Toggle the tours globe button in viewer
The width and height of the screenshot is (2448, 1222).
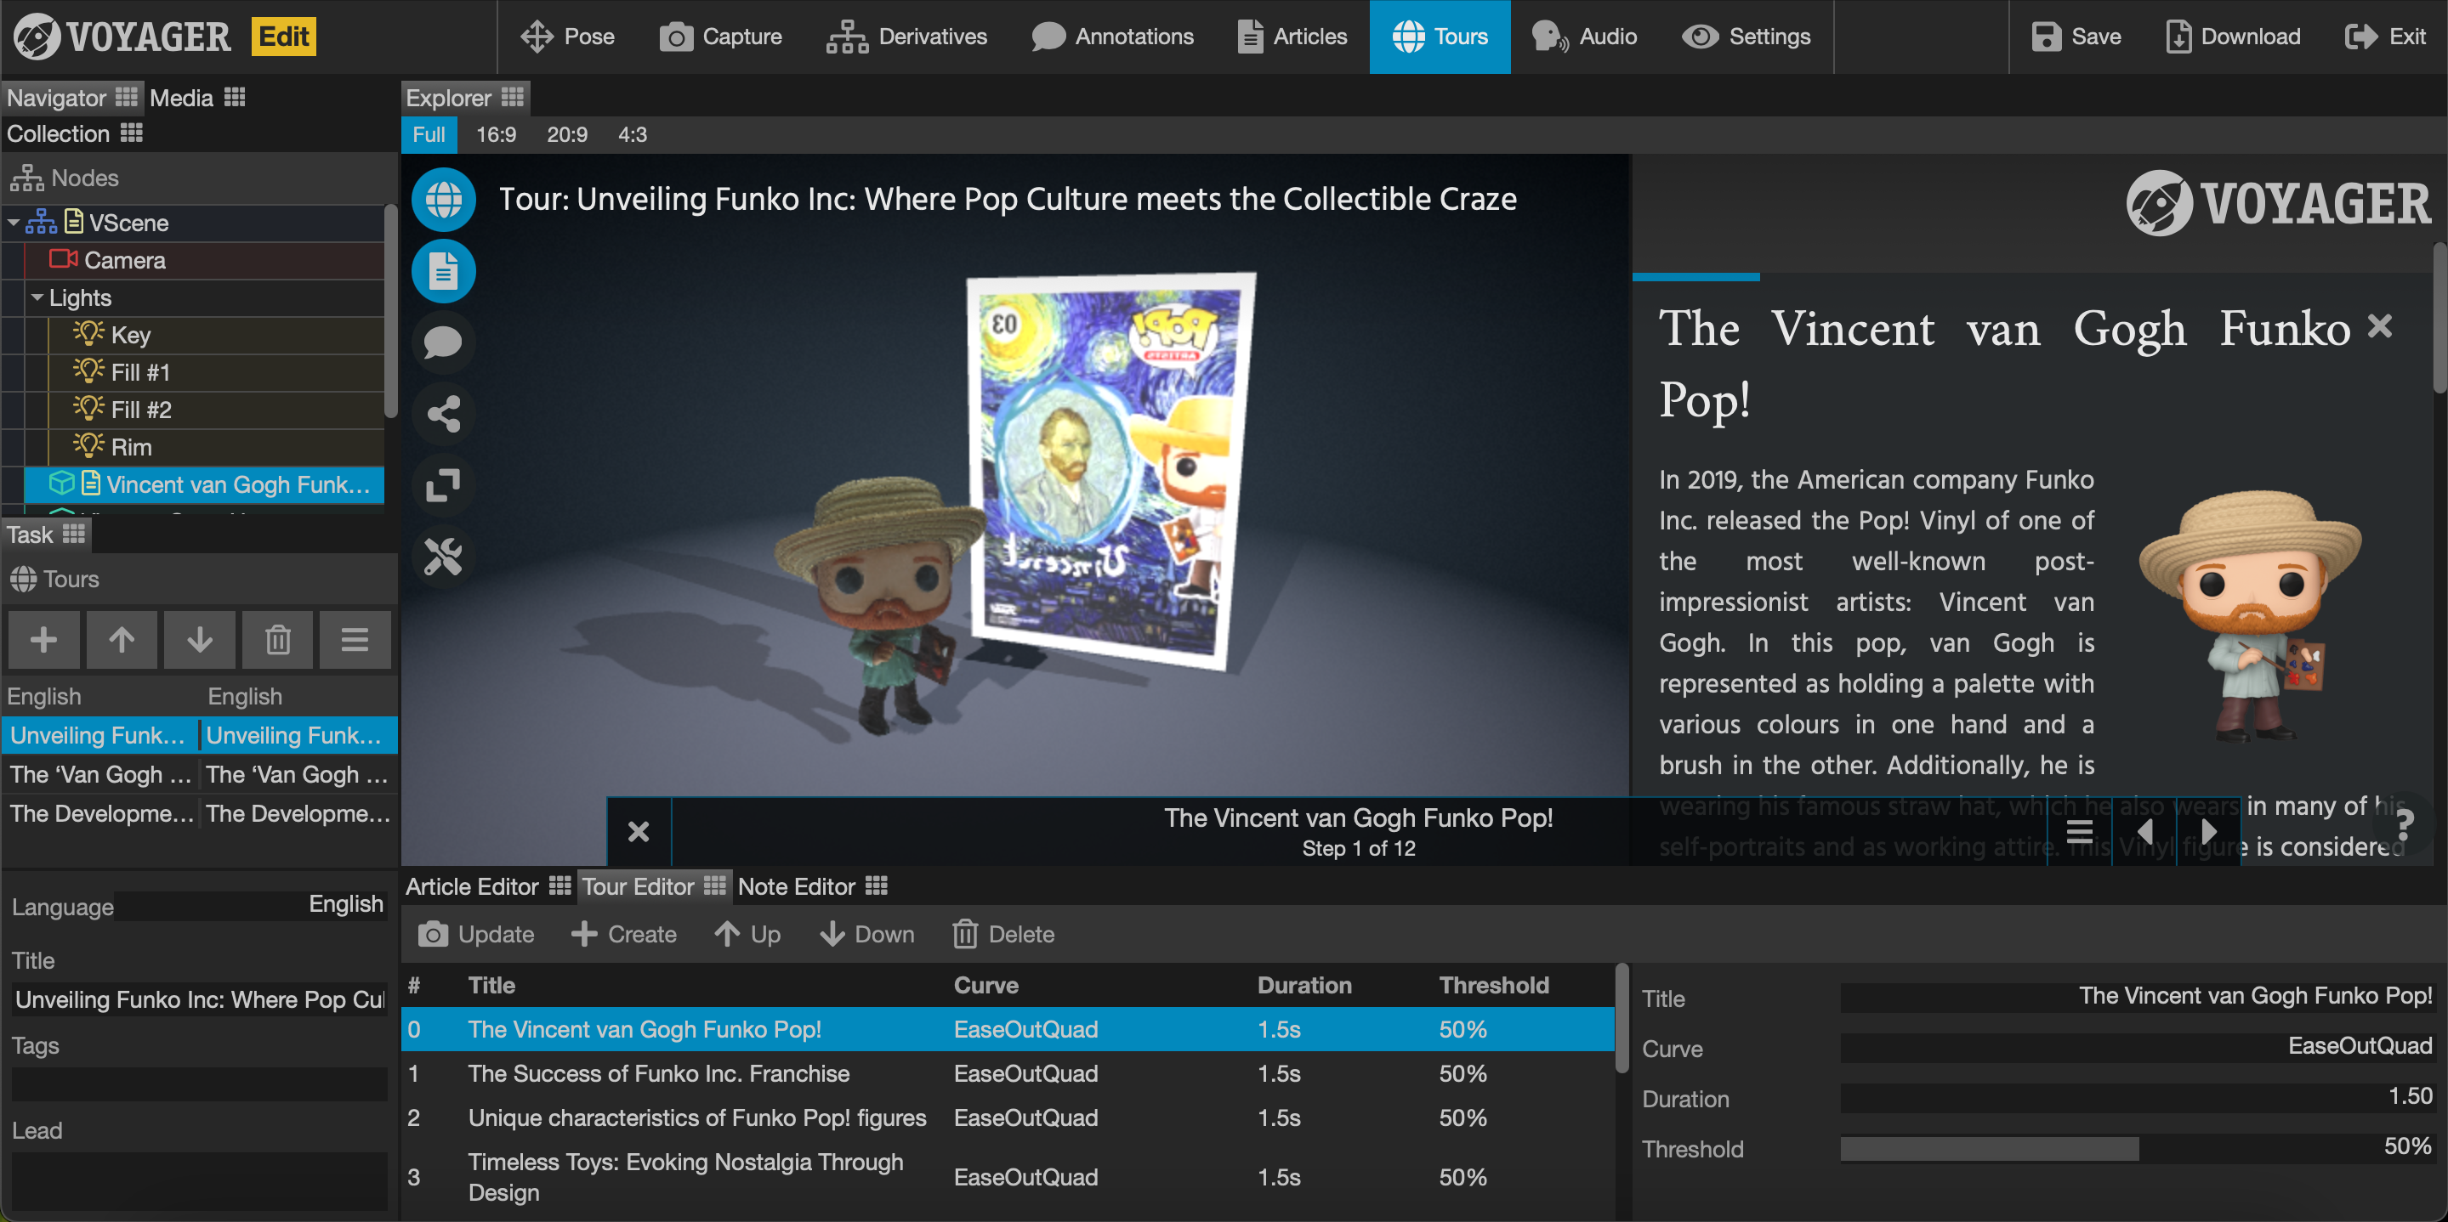click(443, 201)
